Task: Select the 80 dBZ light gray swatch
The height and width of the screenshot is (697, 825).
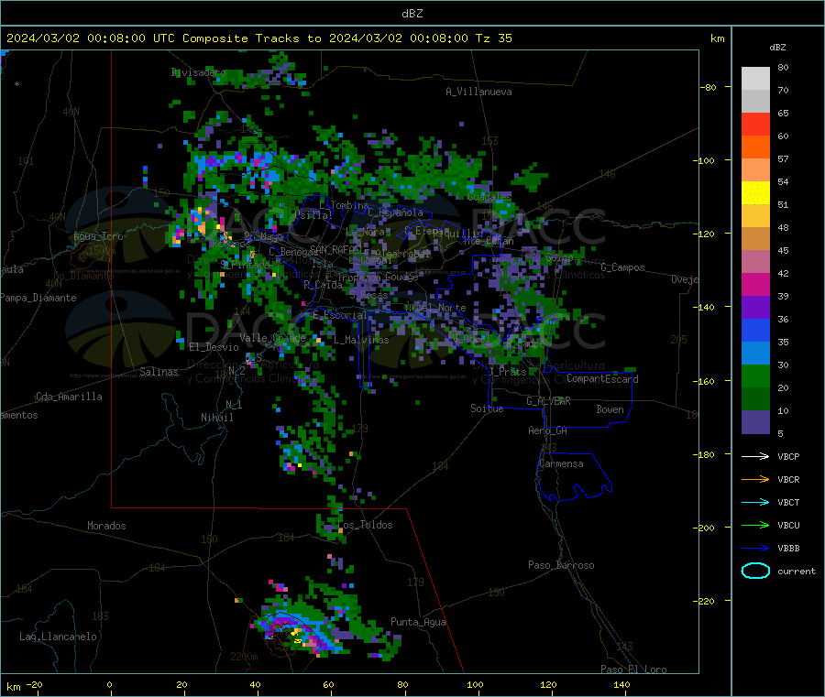Action: 755,79
